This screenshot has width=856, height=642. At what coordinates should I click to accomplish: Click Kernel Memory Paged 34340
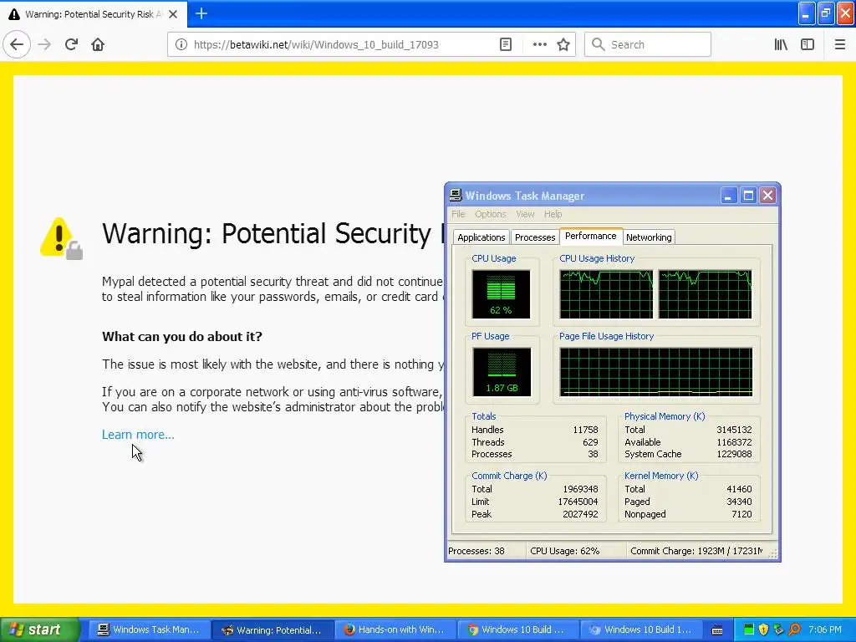(739, 502)
